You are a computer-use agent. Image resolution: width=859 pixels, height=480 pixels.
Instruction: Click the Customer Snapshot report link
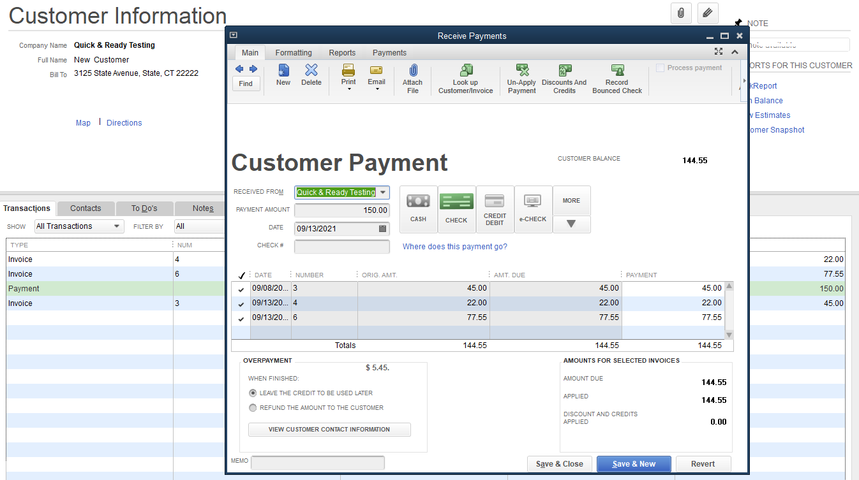tap(776, 130)
